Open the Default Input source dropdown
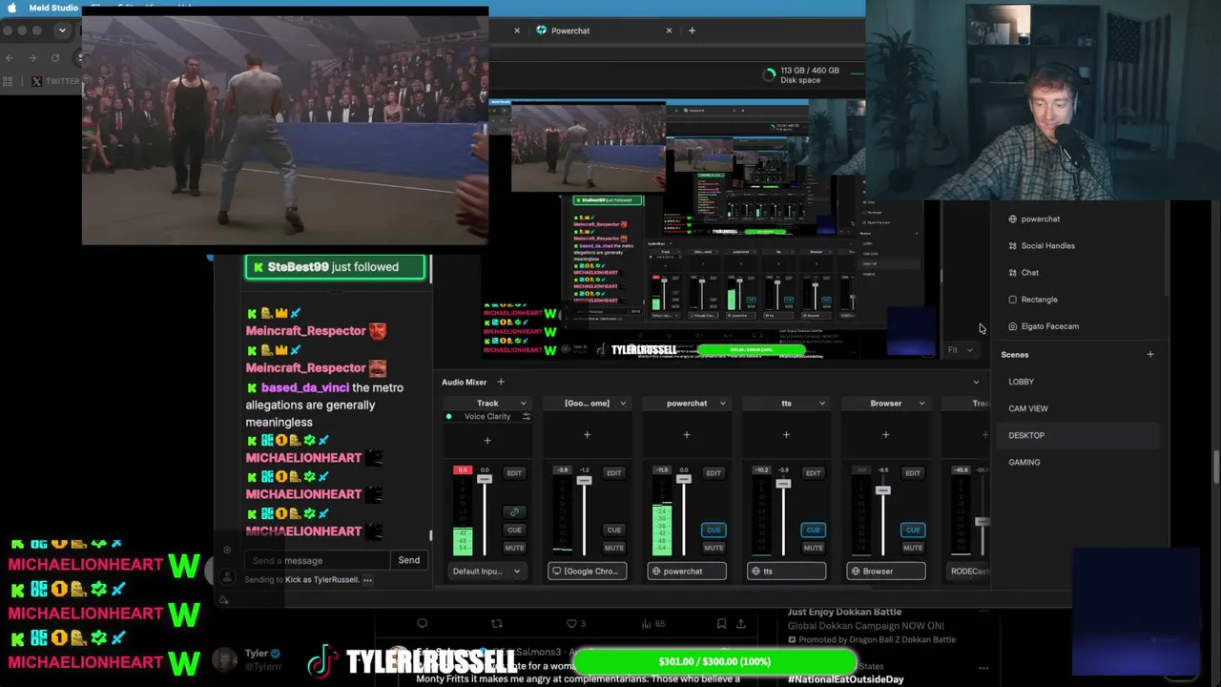The width and height of the screenshot is (1221, 687). click(486, 572)
